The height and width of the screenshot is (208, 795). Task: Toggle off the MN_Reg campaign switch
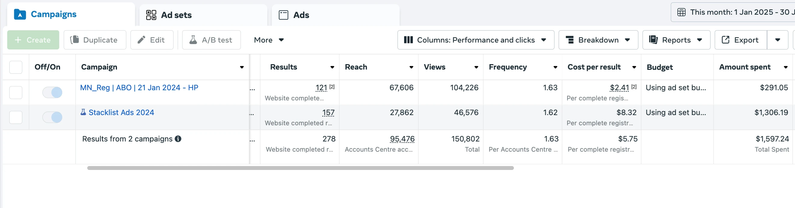point(52,92)
